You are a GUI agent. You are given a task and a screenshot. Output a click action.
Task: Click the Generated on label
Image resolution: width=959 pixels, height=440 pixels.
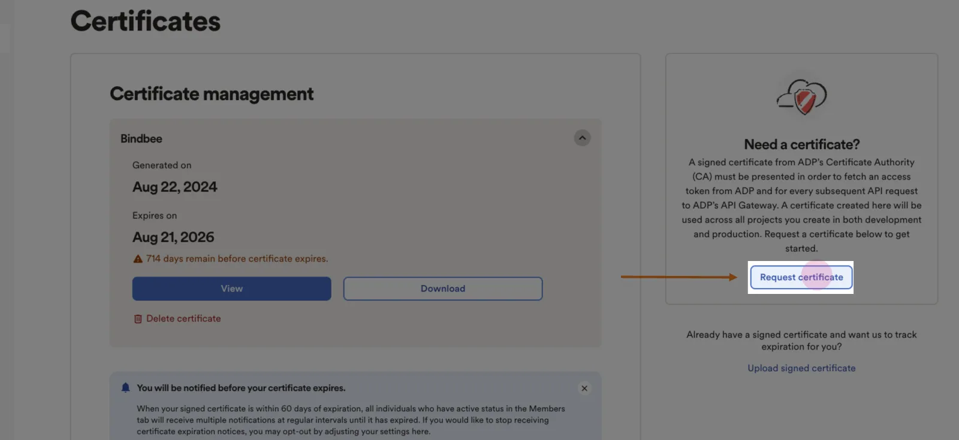pos(162,165)
